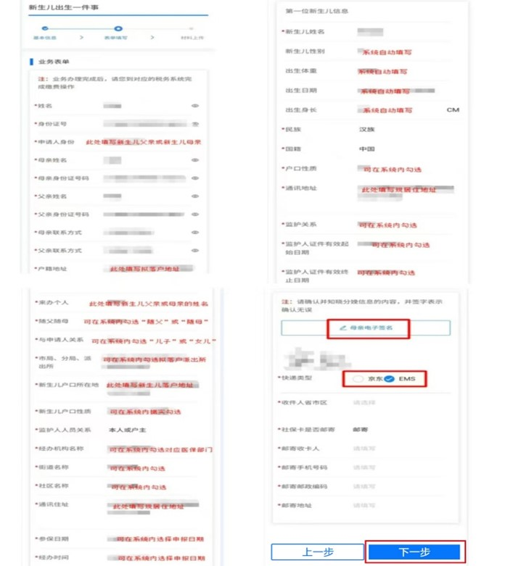Go to the 基本信息 step

[45, 32]
